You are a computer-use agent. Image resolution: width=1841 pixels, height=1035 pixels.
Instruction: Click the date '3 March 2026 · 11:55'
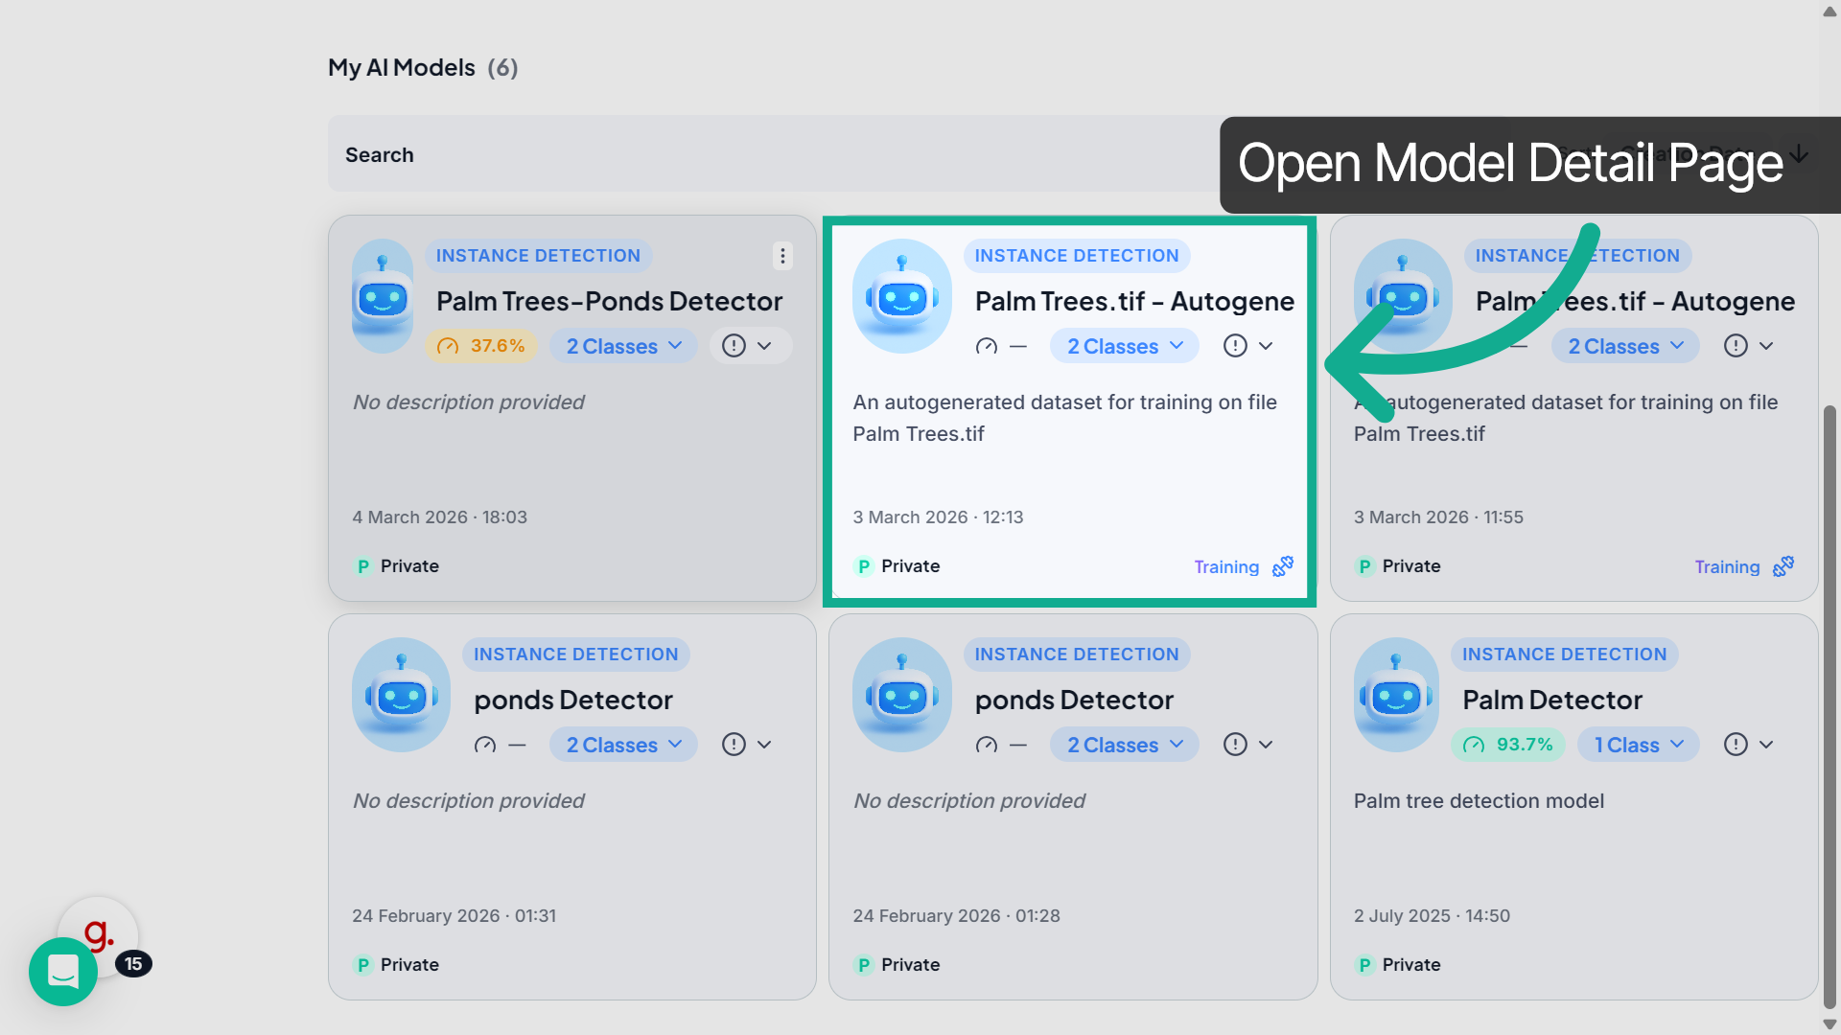click(1438, 517)
